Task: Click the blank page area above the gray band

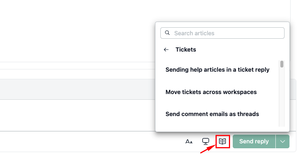Action: pyautogui.click(x=76, y=30)
